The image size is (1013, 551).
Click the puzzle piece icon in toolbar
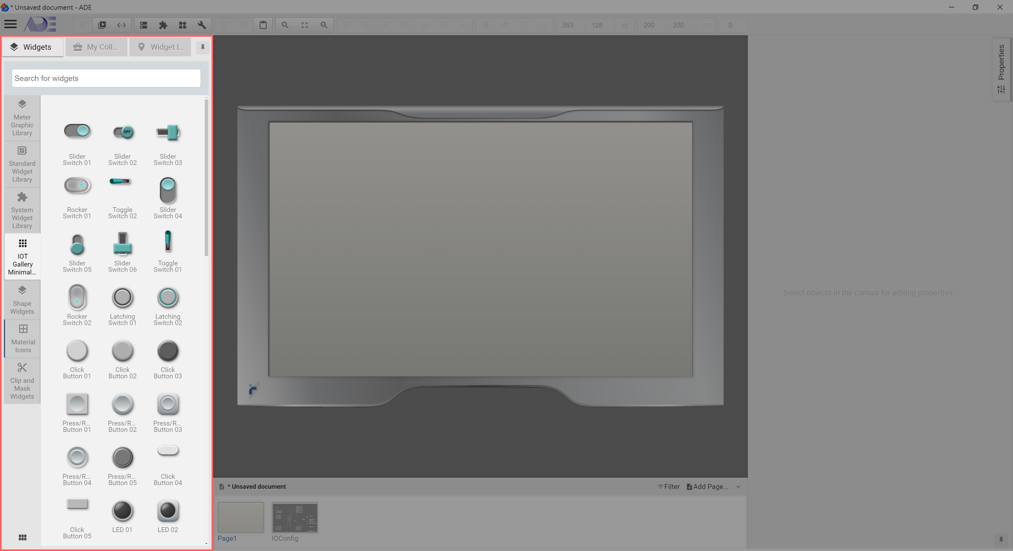[x=163, y=25]
